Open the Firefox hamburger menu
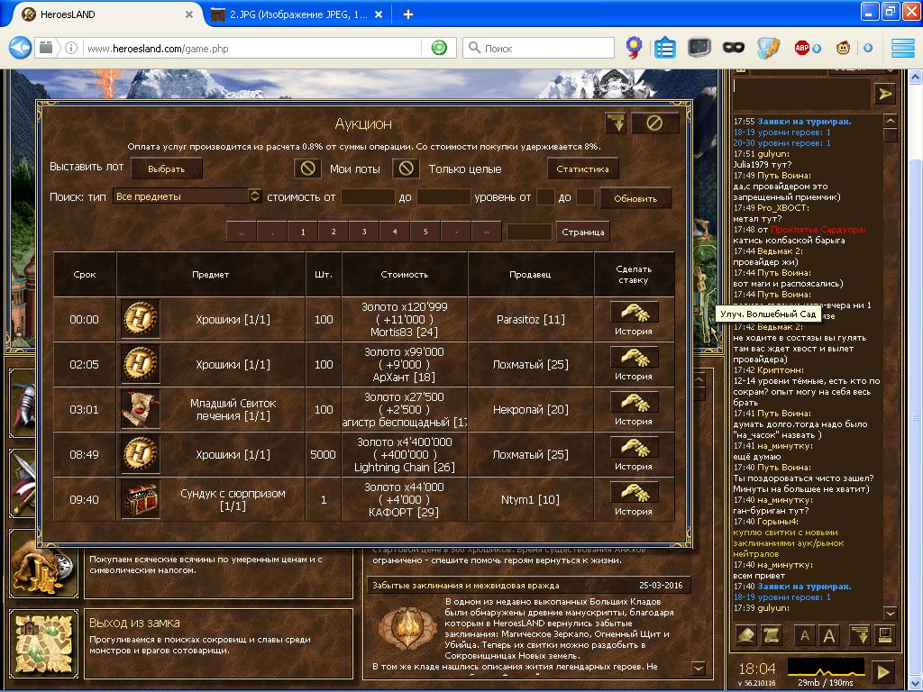Image resolution: width=923 pixels, height=692 pixels. pyautogui.click(x=902, y=48)
